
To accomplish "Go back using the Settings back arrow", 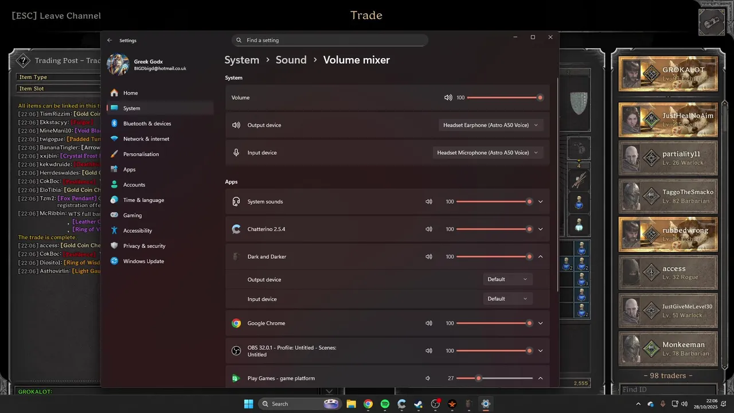I will (x=110, y=40).
